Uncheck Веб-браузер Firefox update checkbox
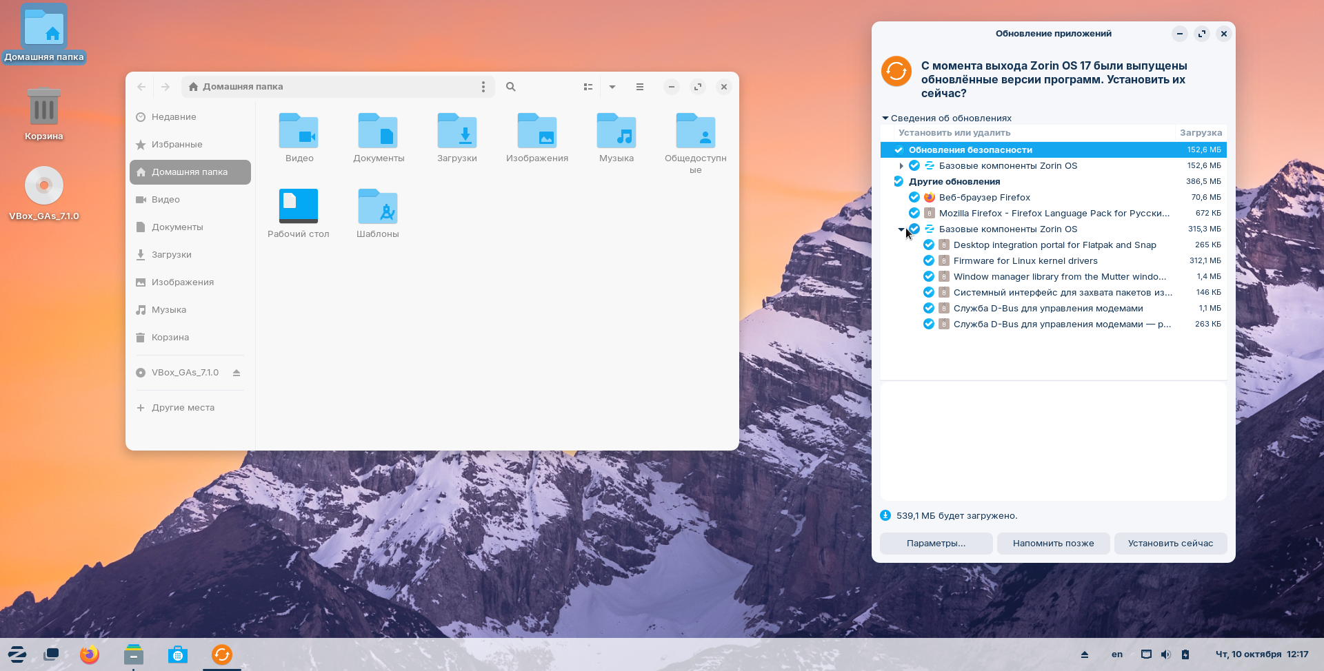 [914, 197]
